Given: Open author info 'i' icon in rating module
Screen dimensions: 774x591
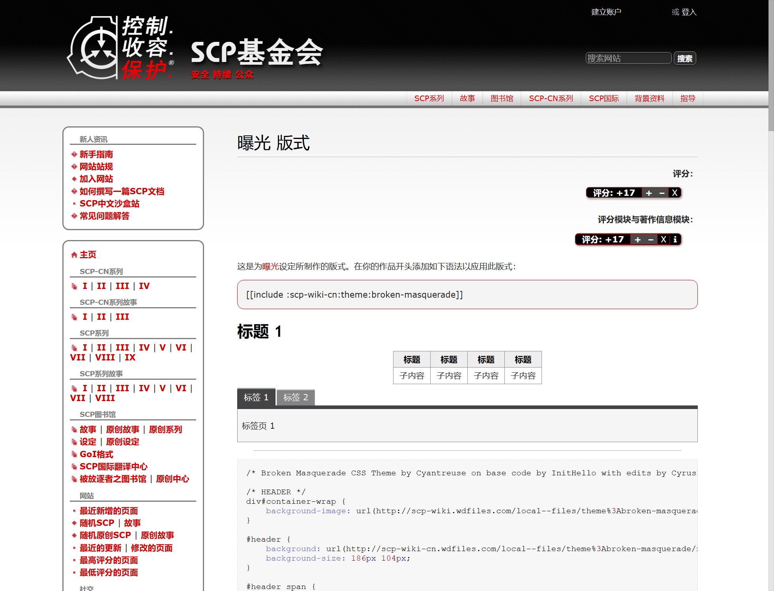Looking at the screenshot, I should coord(675,240).
